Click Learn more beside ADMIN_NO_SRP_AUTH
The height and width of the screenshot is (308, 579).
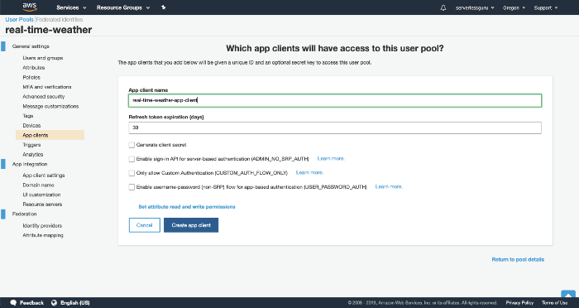pyautogui.click(x=331, y=159)
